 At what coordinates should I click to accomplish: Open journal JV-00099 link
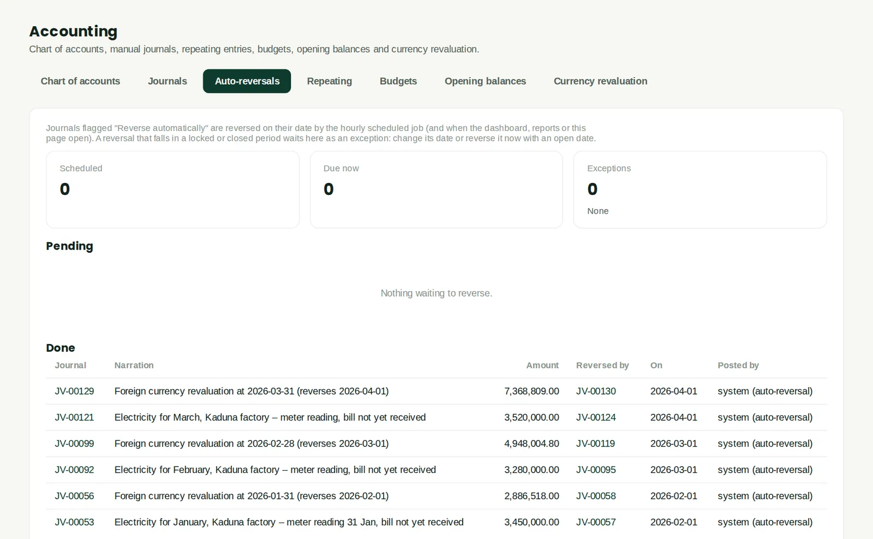pyautogui.click(x=74, y=444)
